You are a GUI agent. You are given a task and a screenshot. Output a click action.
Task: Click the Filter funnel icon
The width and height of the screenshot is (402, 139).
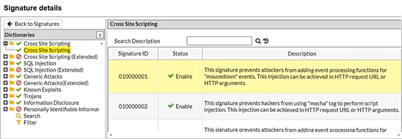coord(19,123)
